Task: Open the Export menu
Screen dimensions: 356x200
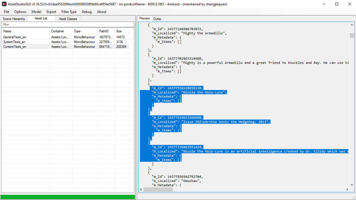Action: pos(51,12)
